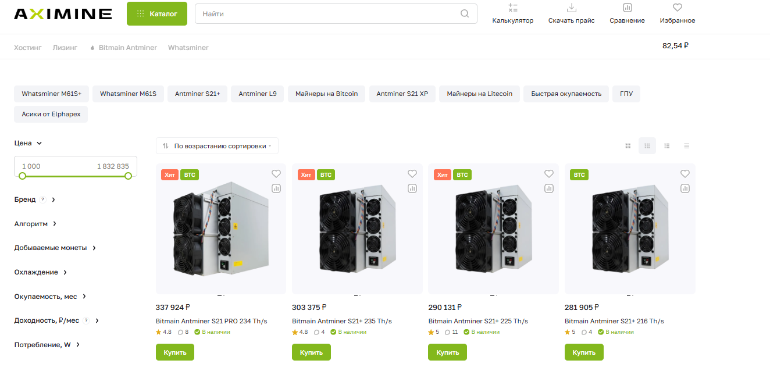Click the AXIMINE logo
The width and height of the screenshot is (770, 378).
tap(63, 14)
